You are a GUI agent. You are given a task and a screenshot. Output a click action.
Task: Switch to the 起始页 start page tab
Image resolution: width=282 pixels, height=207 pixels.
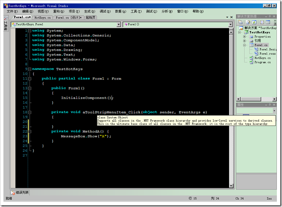tap(91, 17)
